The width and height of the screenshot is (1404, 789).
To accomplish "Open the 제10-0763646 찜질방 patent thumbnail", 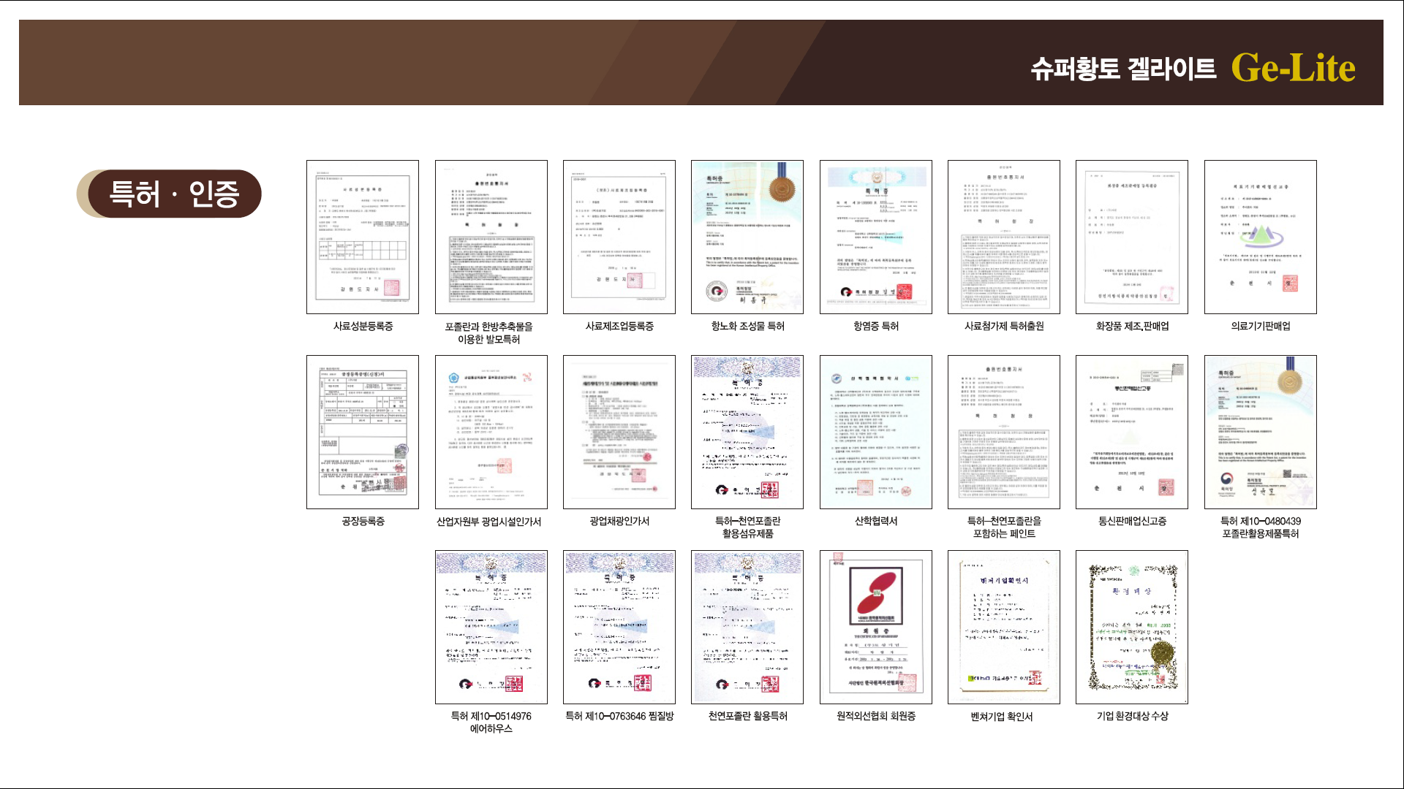I will [619, 628].
